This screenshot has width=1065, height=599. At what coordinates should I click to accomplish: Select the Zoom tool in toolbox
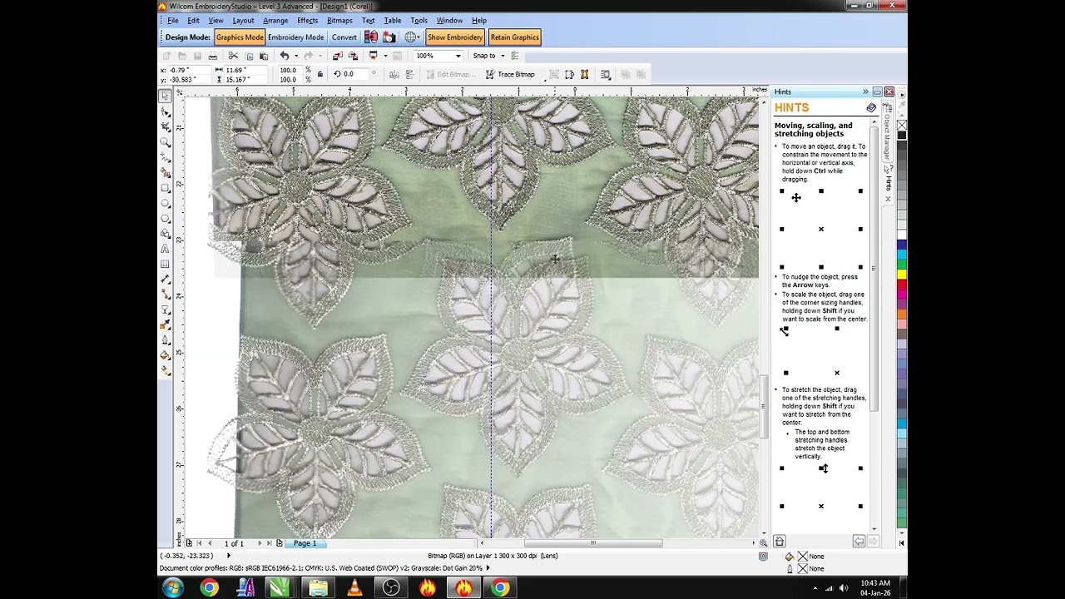(x=166, y=142)
